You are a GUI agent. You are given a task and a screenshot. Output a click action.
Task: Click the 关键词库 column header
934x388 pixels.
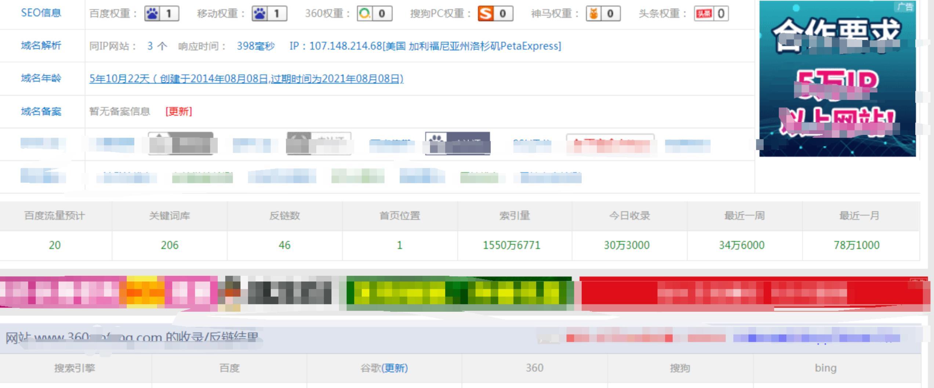point(170,215)
